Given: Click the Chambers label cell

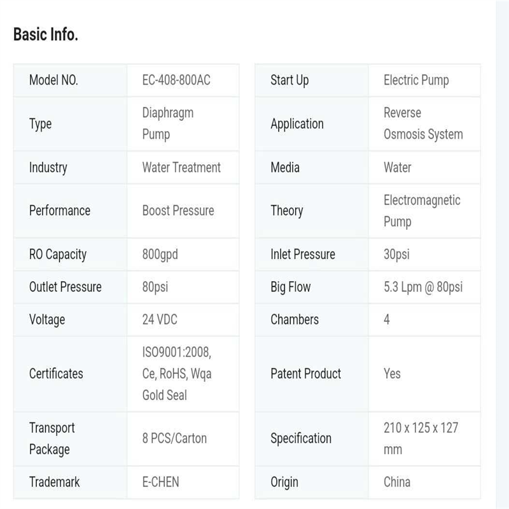Looking at the screenshot, I should 295,319.
